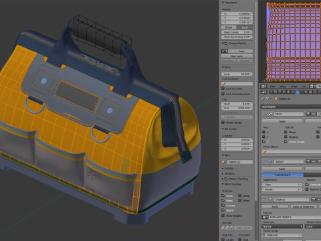Show vertex normals icon under Normals

(x=223, y=228)
